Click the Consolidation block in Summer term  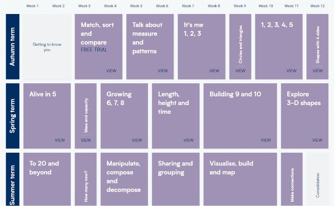pos(317,179)
